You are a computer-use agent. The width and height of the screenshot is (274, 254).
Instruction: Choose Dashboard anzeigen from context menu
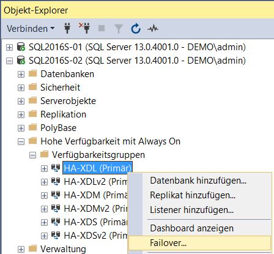tap(200, 228)
